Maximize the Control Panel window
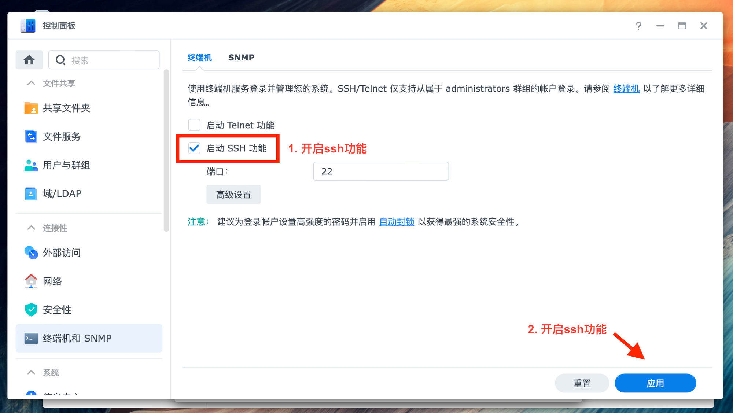Image resolution: width=733 pixels, height=413 pixels. pos(682,26)
